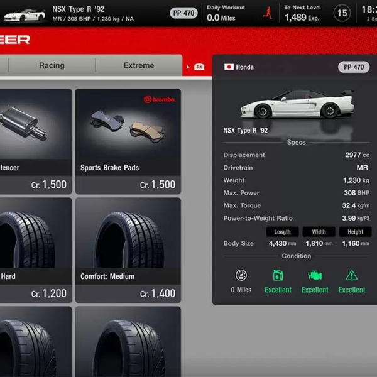Screen dimensions: 377x377
Task: Click the Daily Workout running figure icon
Action: coord(268,13)
